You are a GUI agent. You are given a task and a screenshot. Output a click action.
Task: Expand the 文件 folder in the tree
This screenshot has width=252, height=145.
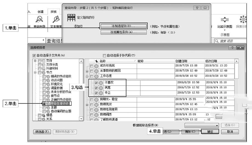click(x=35, y=61)
